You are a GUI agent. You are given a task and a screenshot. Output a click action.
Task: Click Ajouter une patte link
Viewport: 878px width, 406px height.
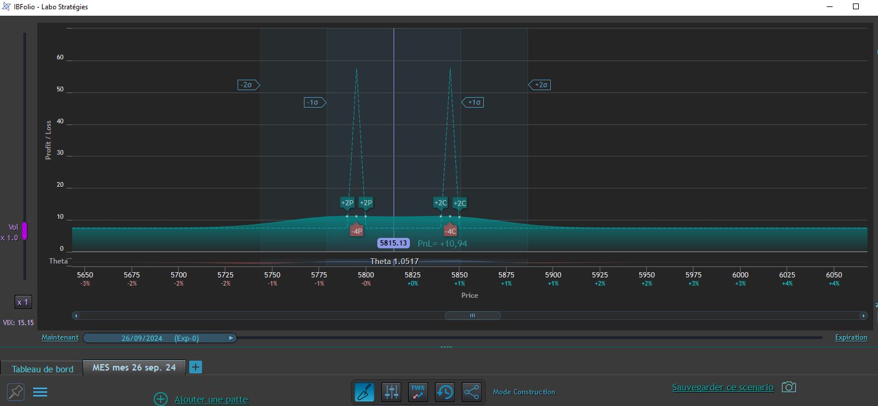point(211,400)
